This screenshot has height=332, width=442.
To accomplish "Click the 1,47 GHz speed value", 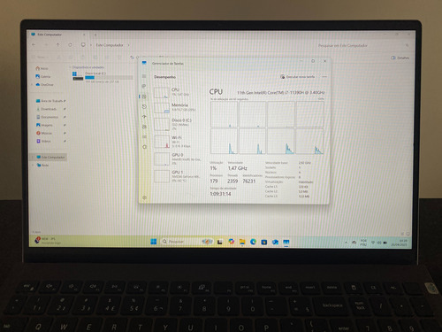I will click(237, 168).
